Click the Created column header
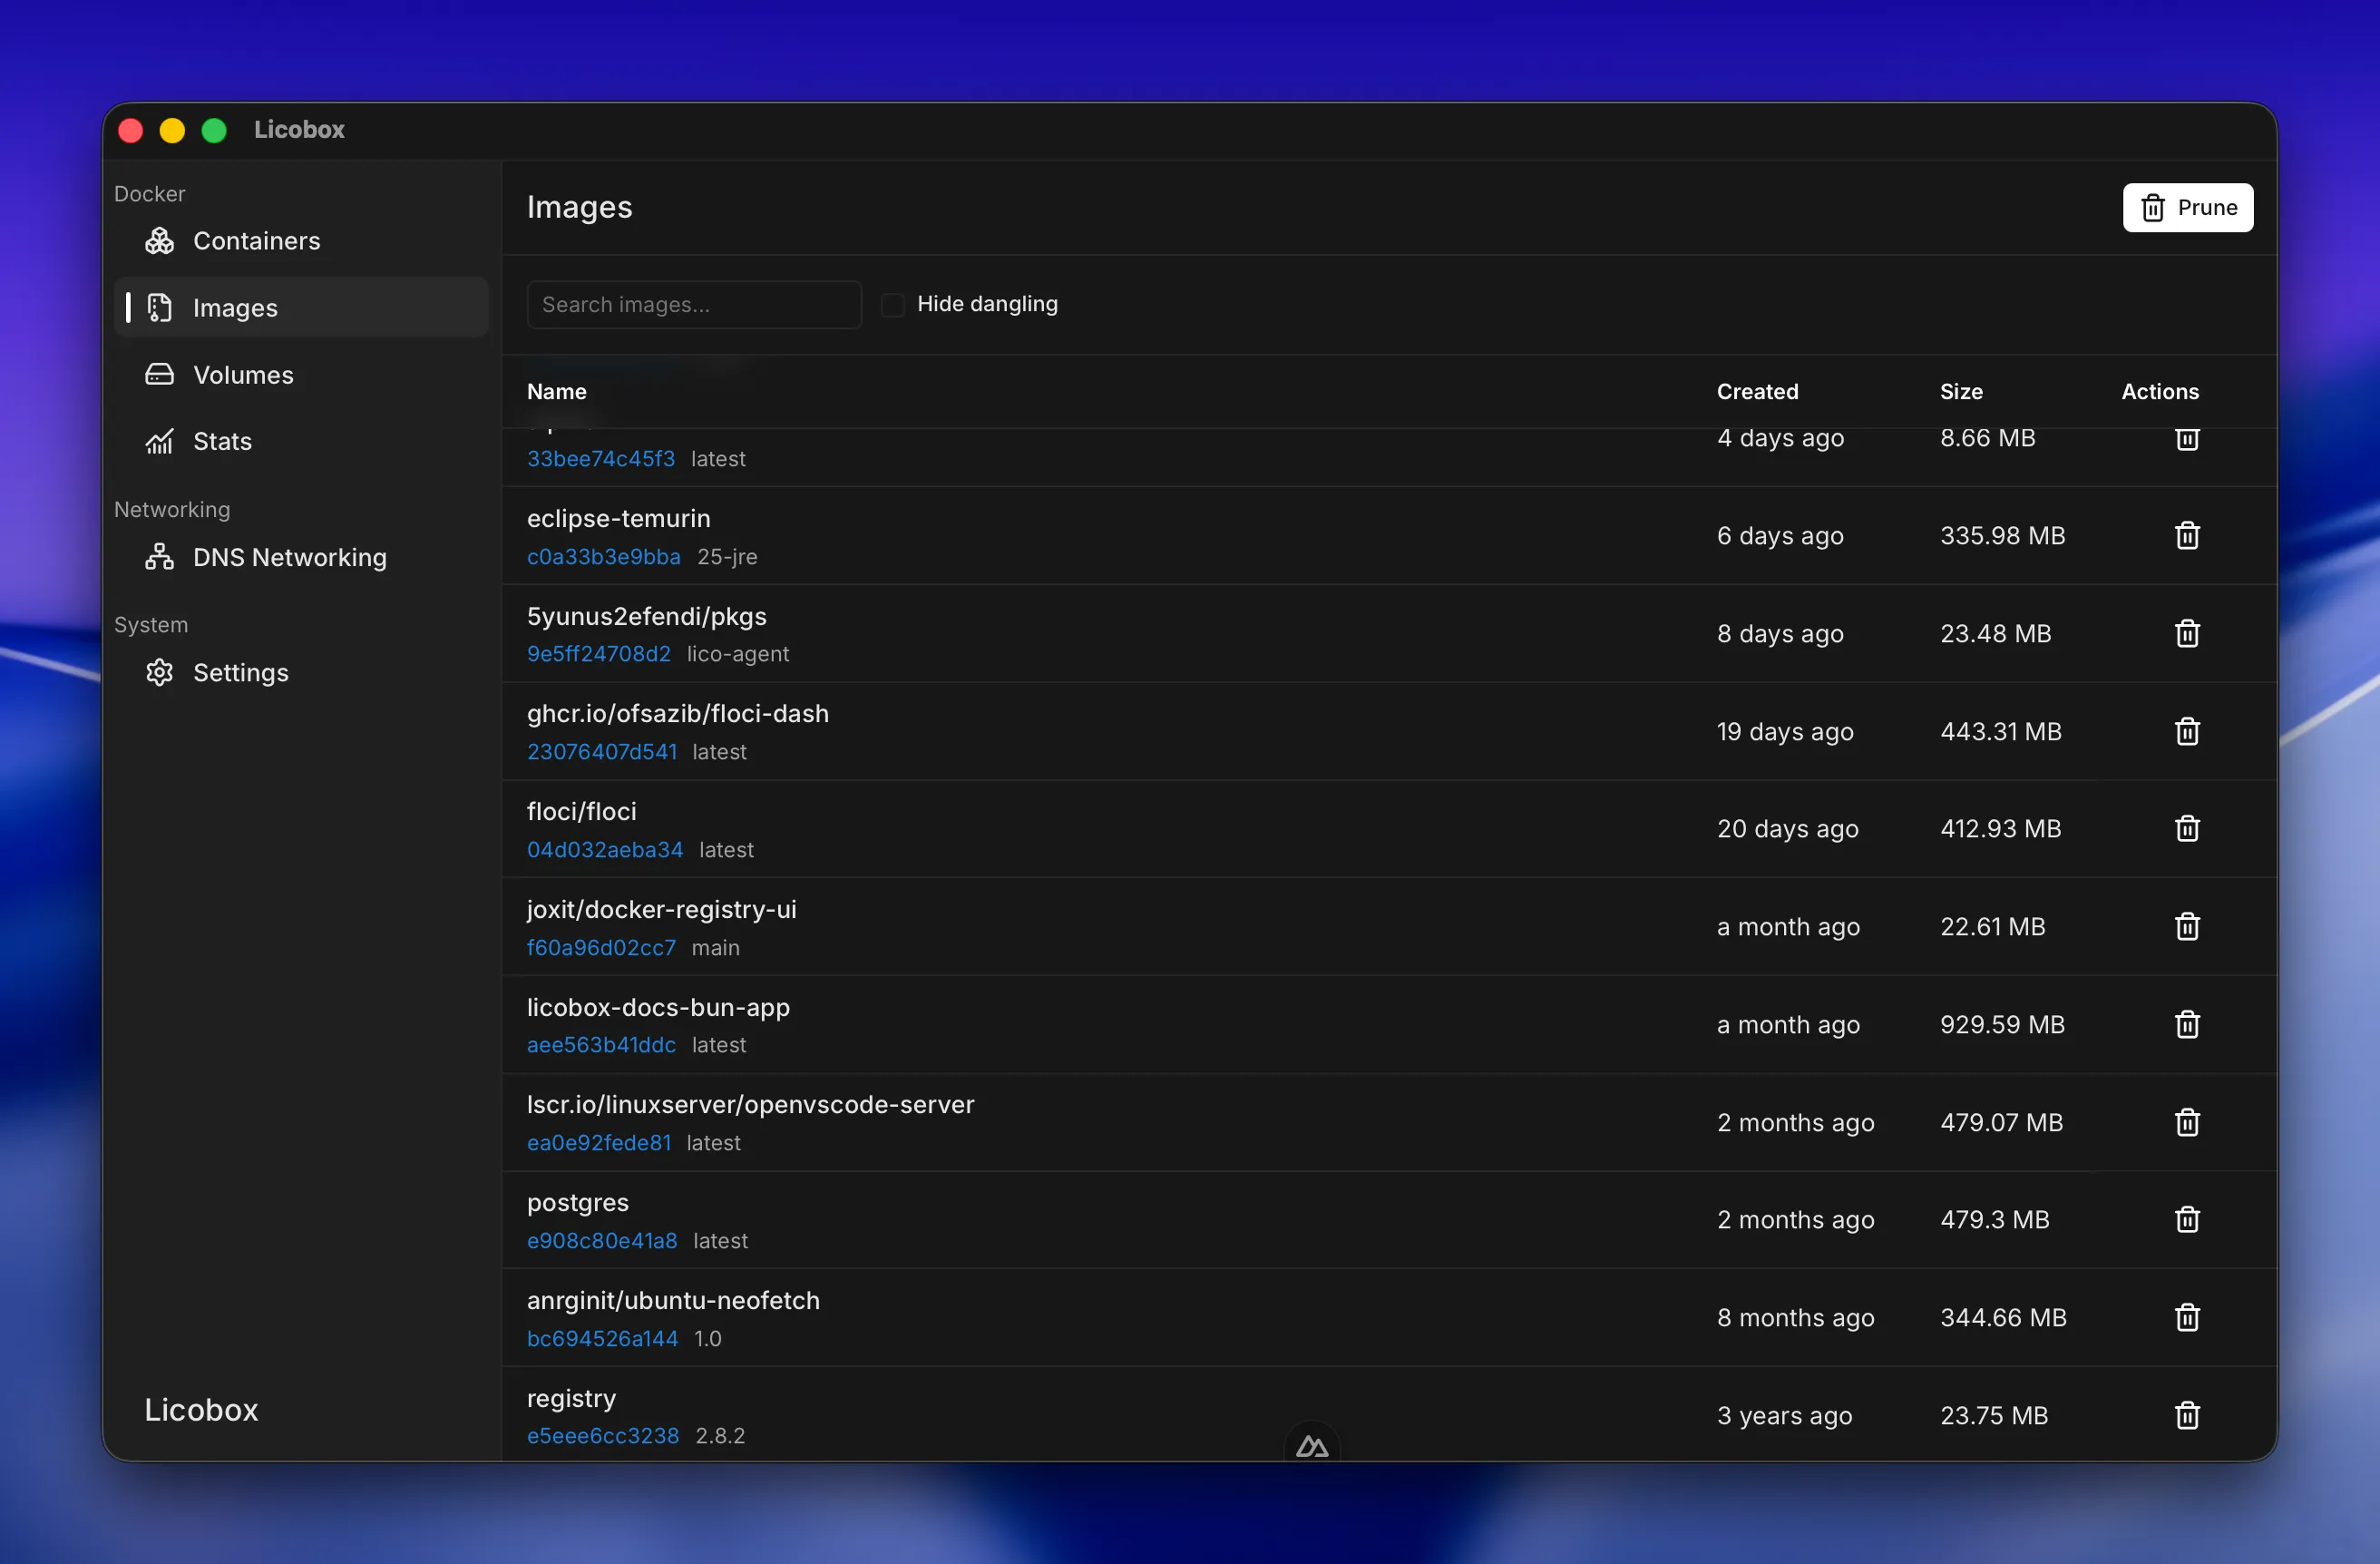This screenshot has height=1564, width=2380. coord(1757,392)
